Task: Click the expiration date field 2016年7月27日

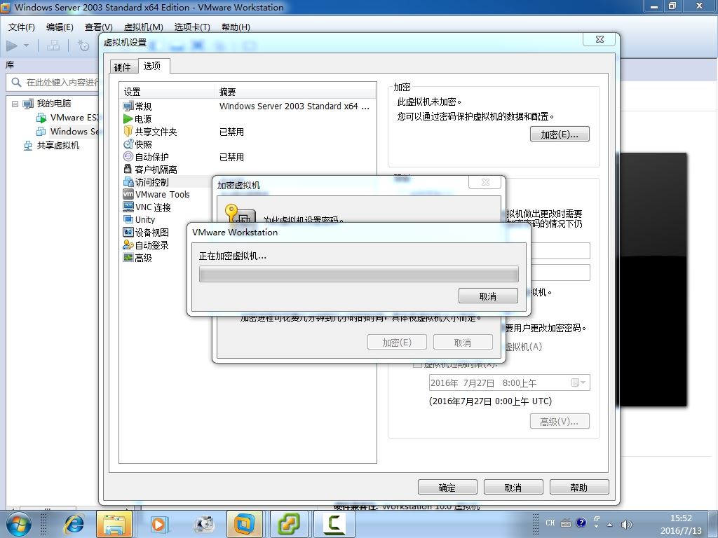Action: click(509, 382)
